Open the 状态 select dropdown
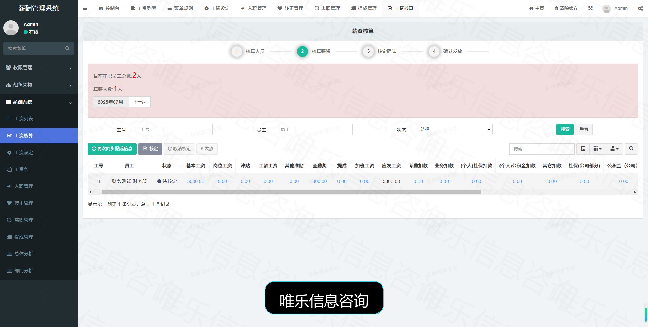Viewport: 648px width, 327px height. [x=454, y=129]
